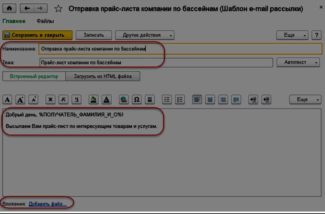The width and height of the screenshot is (325, 214).
Task: Open the top Еще menu
Action: [x=292, y=35]
